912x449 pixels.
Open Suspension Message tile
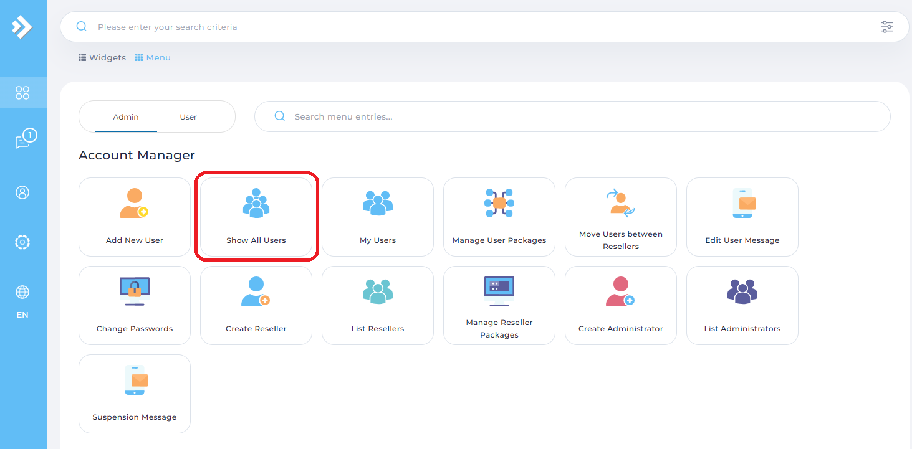pos(135,394)
